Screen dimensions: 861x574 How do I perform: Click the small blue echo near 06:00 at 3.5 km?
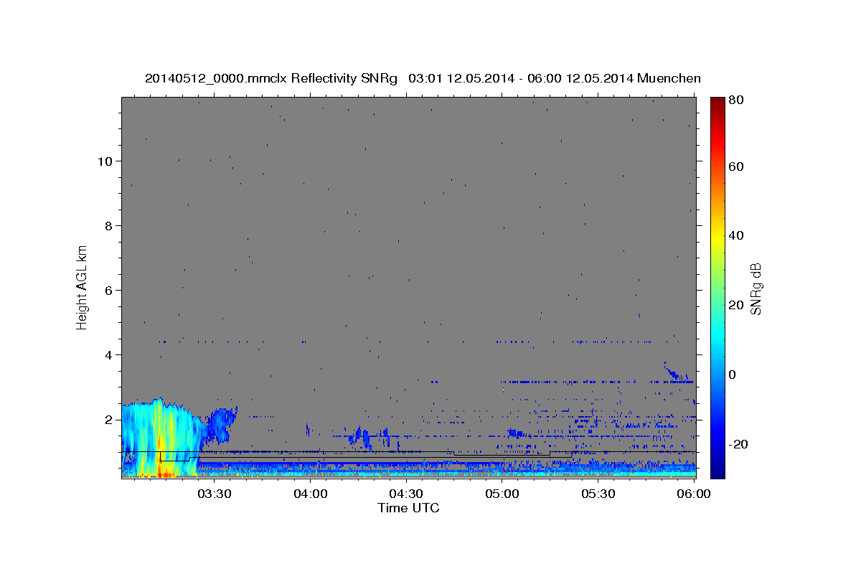pyautogui.click(x=674, y=372)
